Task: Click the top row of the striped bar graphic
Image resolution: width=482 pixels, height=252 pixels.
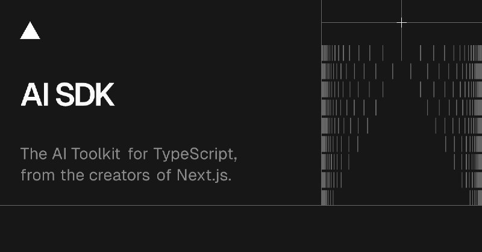Action: pyautogui.click(x=361, y=52)
